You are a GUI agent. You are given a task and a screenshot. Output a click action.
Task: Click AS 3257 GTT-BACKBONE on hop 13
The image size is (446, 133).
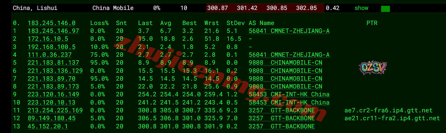[x=281, y=126]
